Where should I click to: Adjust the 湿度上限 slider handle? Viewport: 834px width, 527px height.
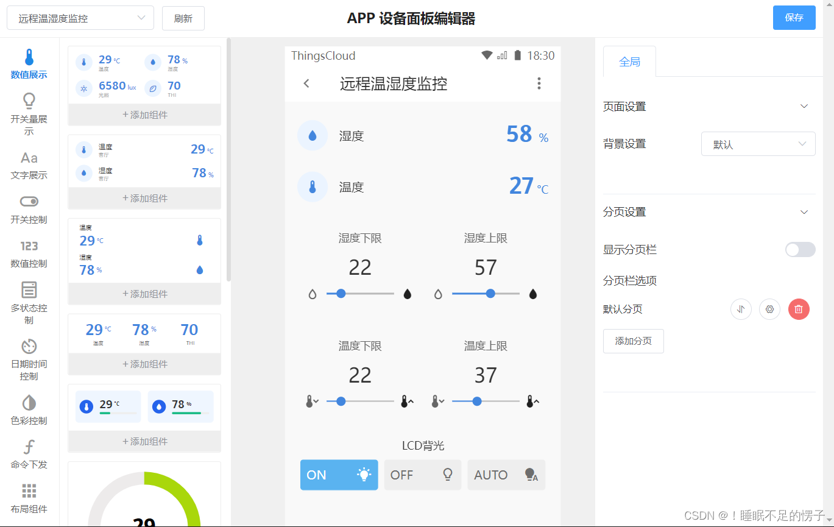(490, 294)
